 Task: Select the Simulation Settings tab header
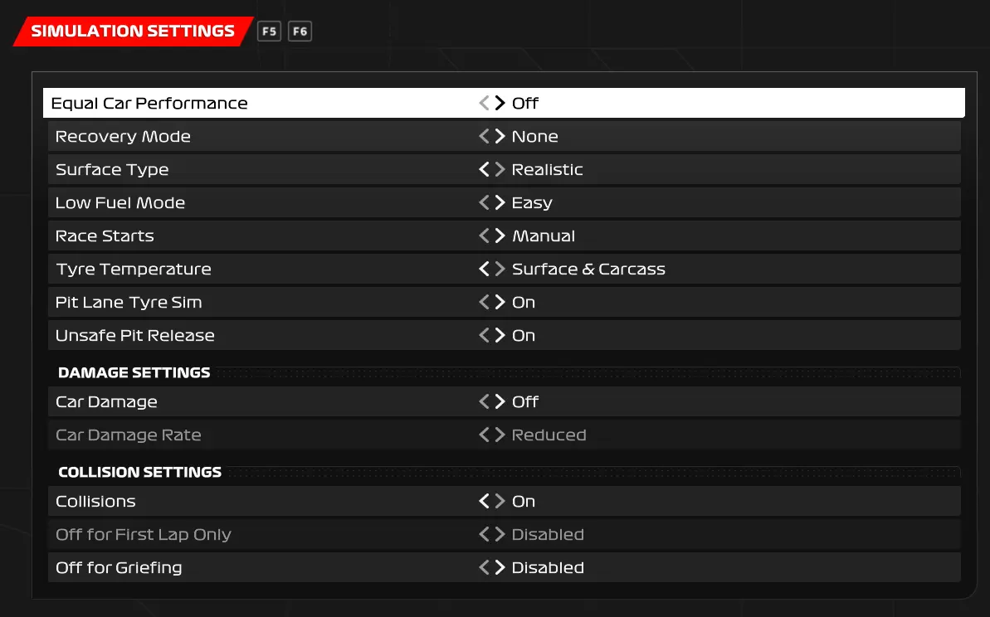click(x=133, y=32)
